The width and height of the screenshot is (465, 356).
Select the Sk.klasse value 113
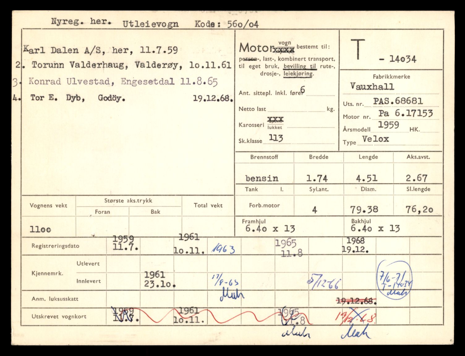(x=276, y=138)
